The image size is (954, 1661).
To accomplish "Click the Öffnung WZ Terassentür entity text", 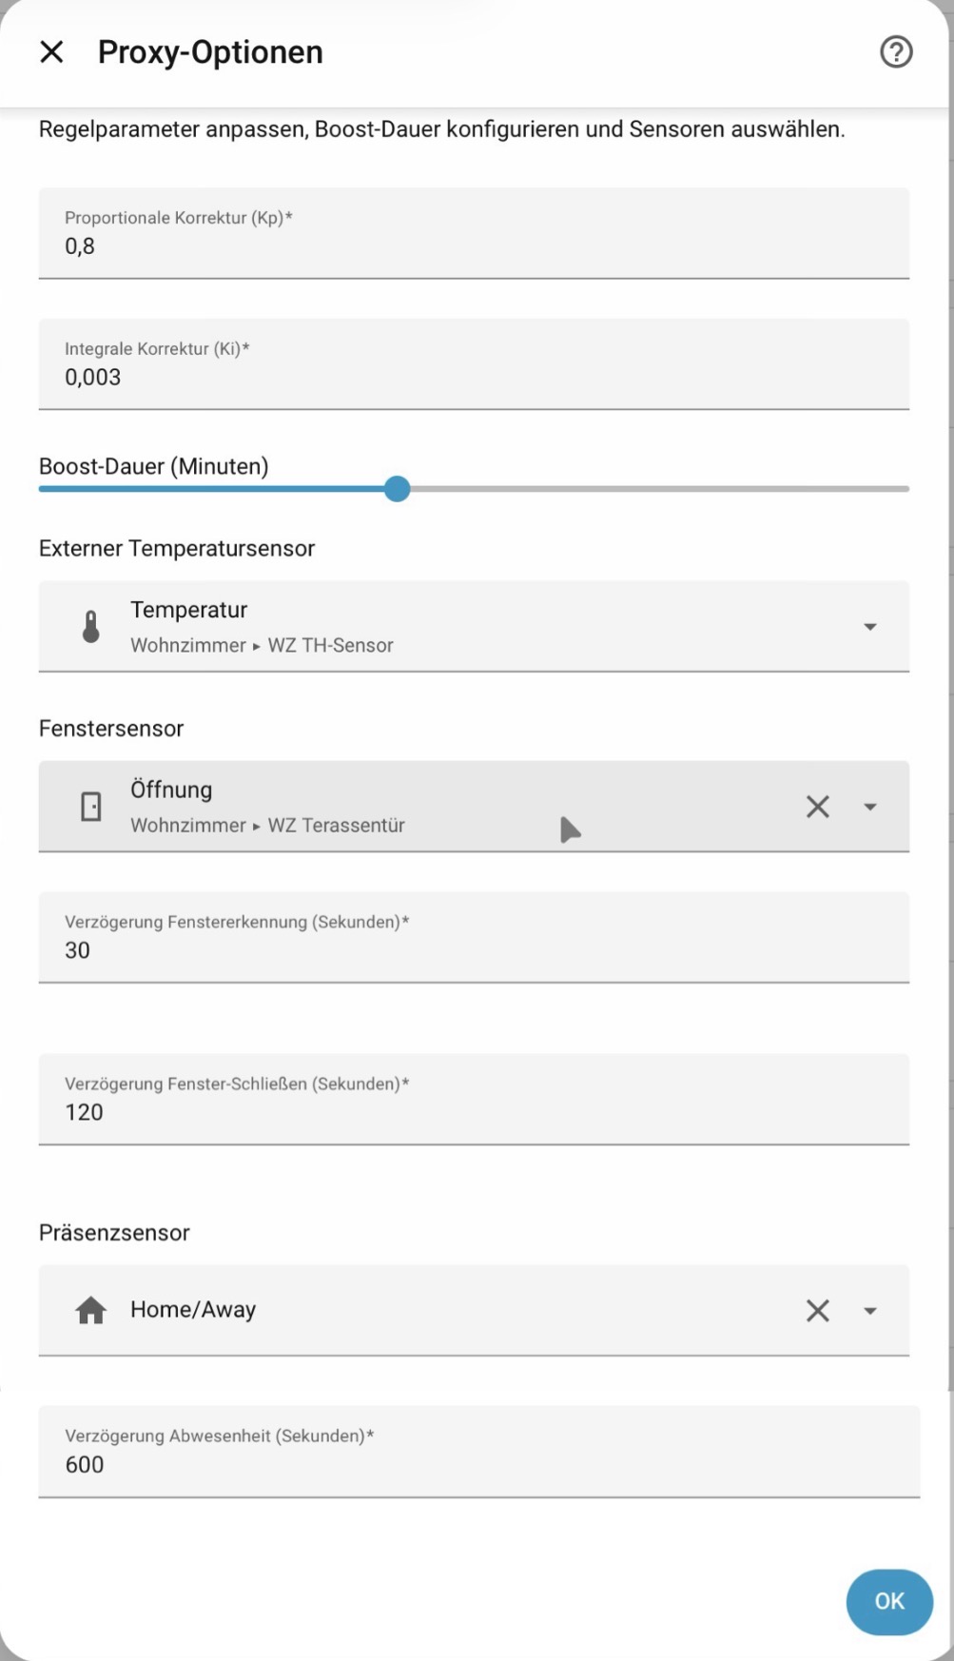I will (x=267, y=808).
